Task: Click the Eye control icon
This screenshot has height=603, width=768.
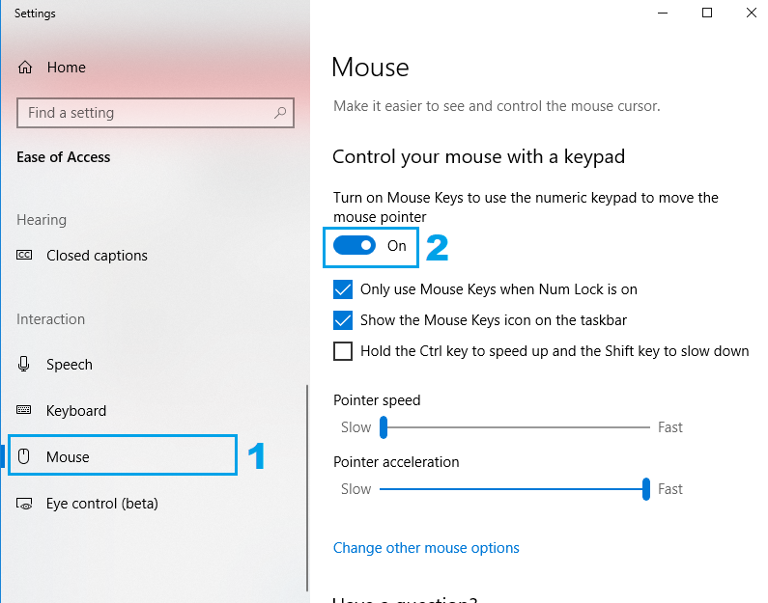Action: point(25,504)
